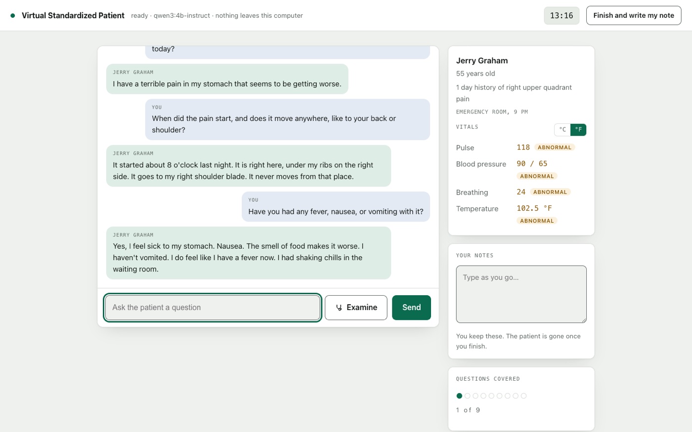Click the 'EMERGENCY ROOM, 9 PM' label

492,112
